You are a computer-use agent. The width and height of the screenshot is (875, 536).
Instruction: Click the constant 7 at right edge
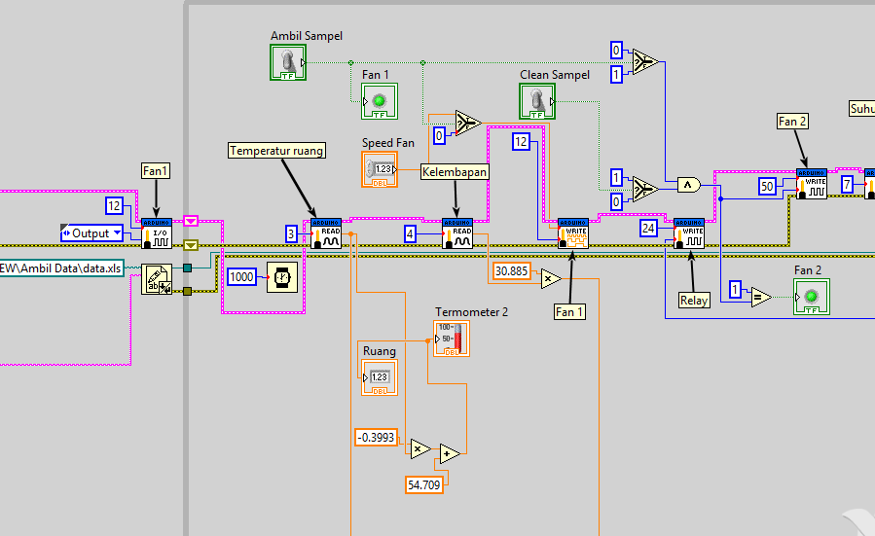pyautogui.click(x=847, y=184)
